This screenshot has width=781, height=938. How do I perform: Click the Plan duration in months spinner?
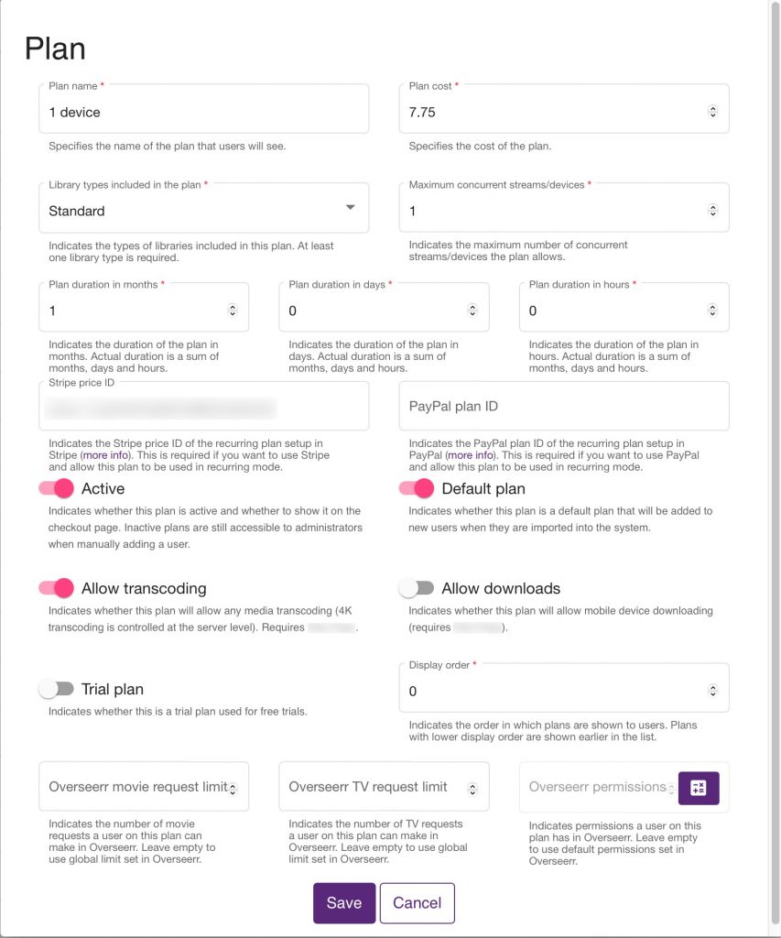[x=233, y=311]
